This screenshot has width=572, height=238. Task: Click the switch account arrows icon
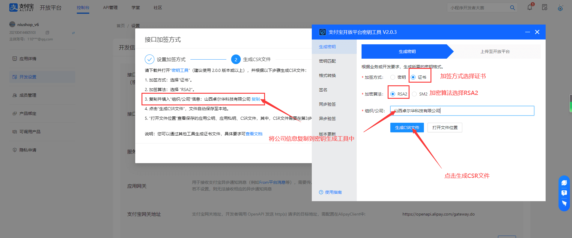73,33
